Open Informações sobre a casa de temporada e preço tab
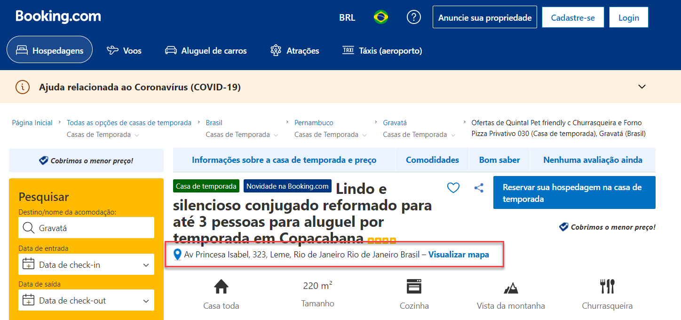Image resolution: width=681 pixels, height=320 pixels. [x=284, y=160]
